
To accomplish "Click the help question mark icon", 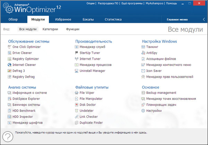I will coord(8,136).
